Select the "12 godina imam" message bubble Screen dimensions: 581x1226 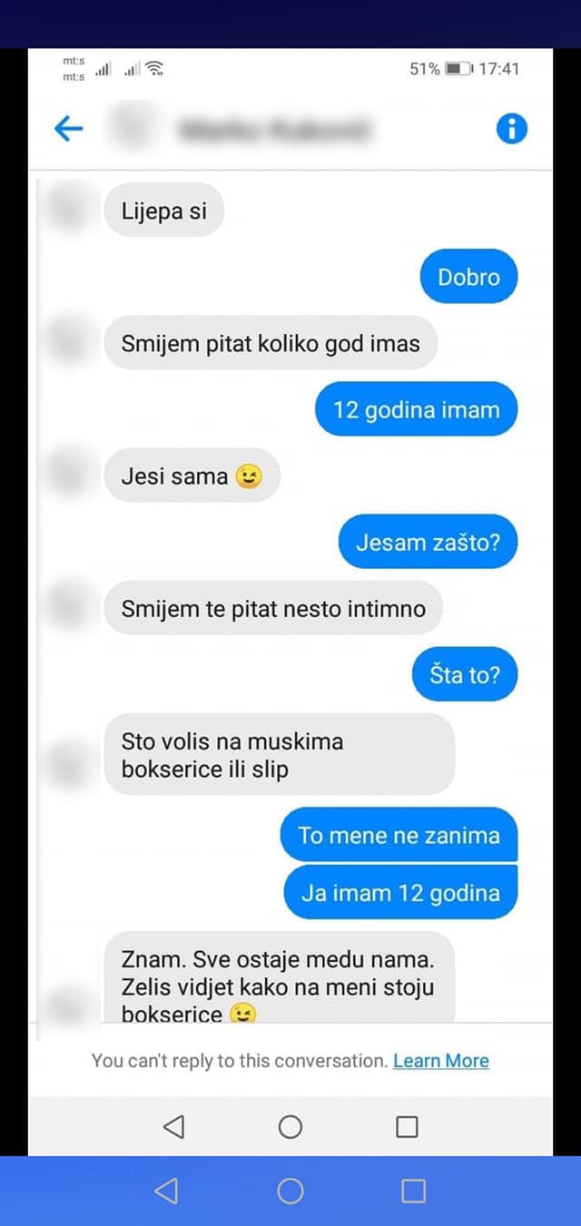pyautogui.click(x=417, y=409)
